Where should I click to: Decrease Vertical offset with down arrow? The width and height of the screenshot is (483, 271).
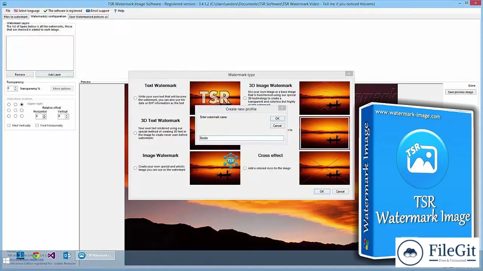click(x=66, y=117)
